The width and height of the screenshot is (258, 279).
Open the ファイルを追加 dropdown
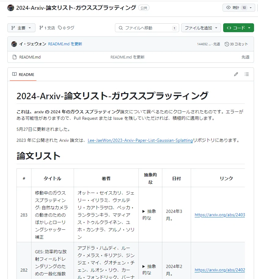pyautogui.click(x=201, y=28)
